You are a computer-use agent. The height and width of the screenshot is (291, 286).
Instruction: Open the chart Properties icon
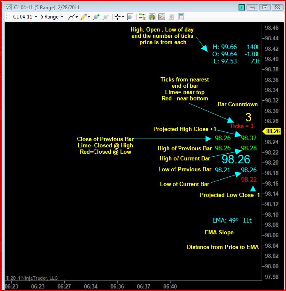tap(181, 17)
